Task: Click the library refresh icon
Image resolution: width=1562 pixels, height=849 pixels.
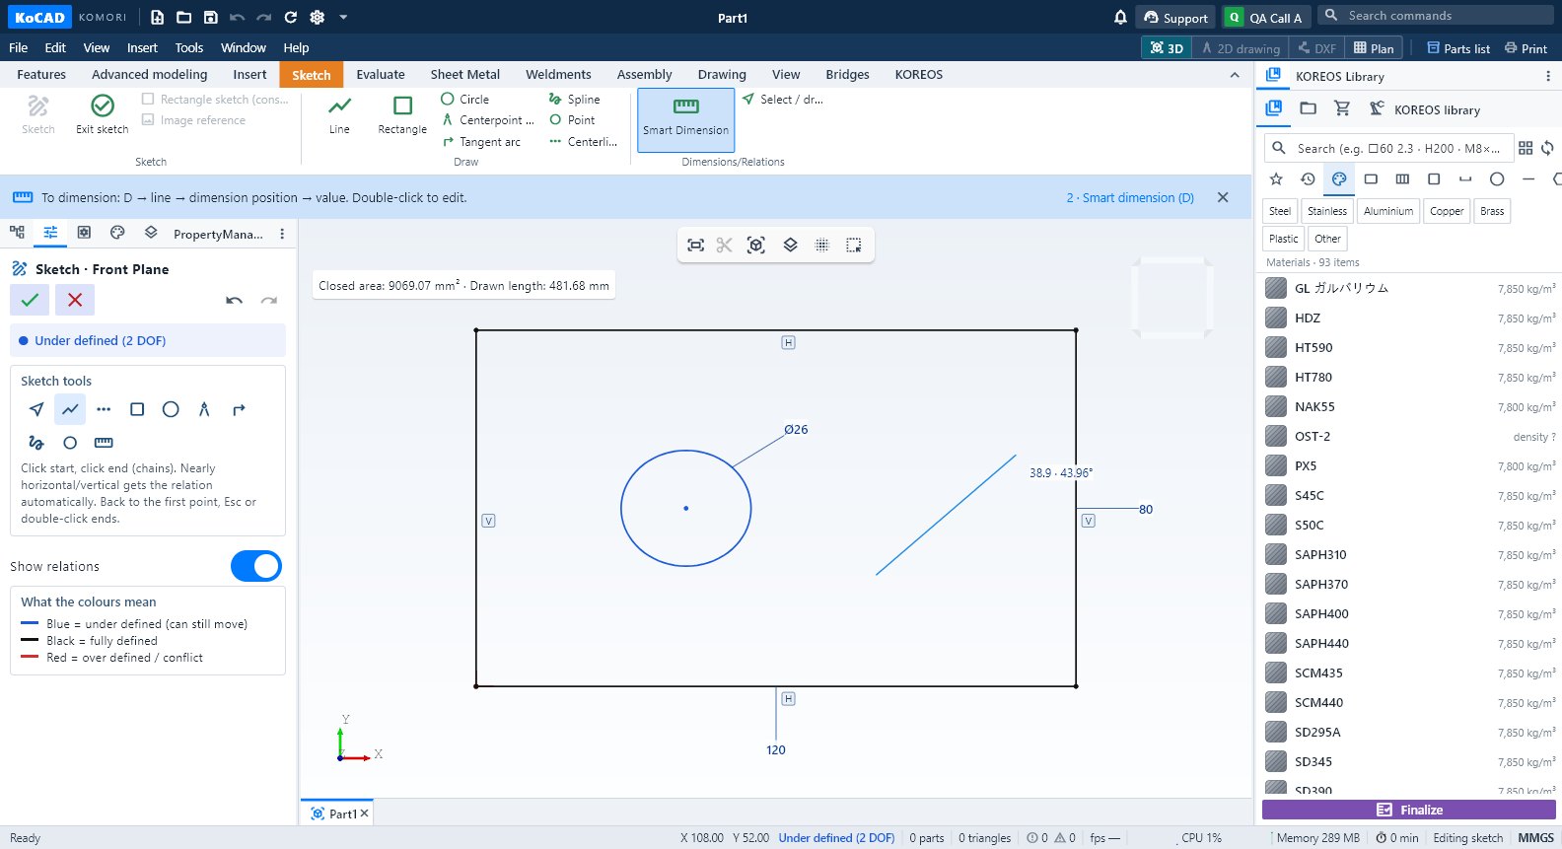Action: [x=1548, y=148]
